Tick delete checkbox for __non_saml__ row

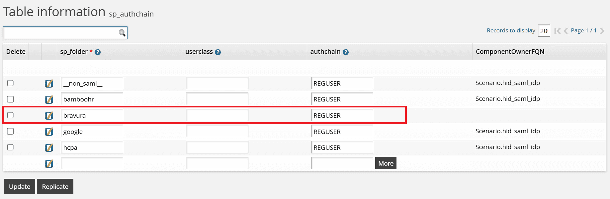(11, 83)
